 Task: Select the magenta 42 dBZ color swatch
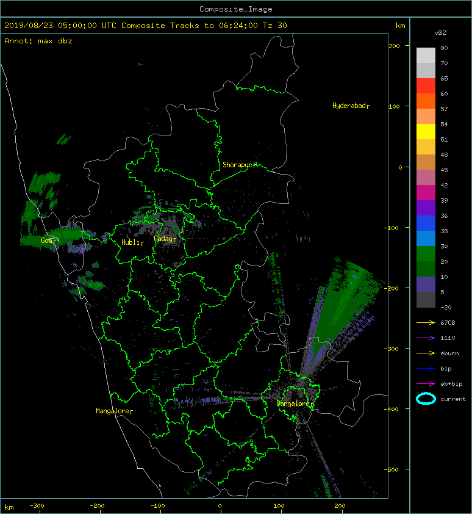coord(426,193)
